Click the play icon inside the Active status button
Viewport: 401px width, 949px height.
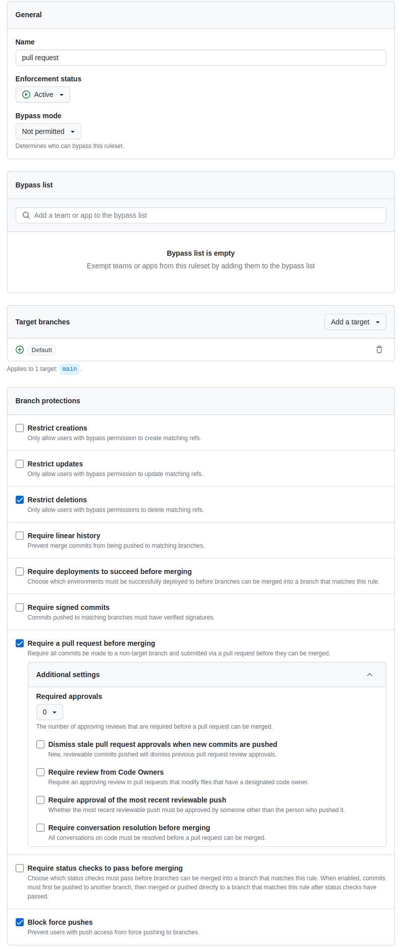tap(26, 94)
